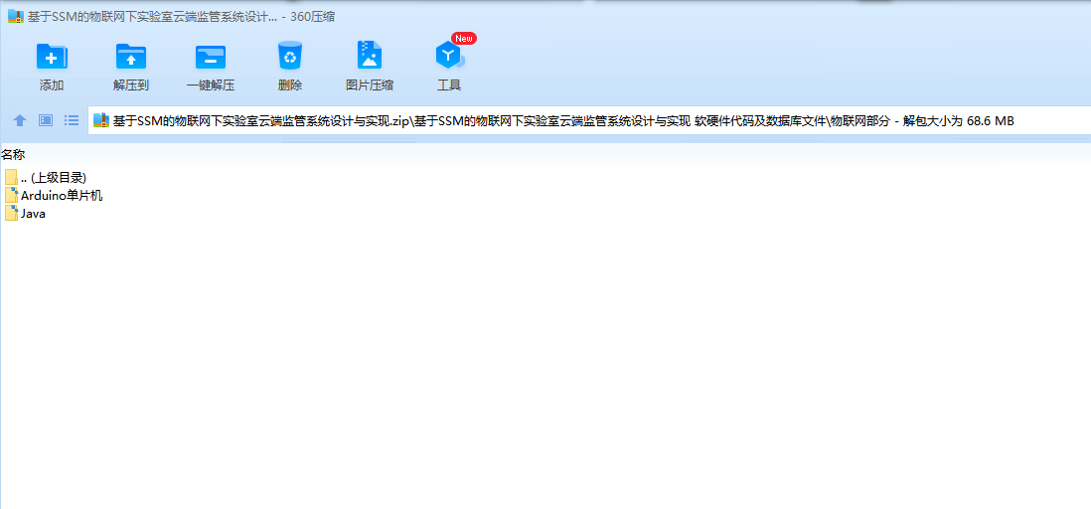Click the 添加 (Add) toolbar icon

pyautogui.click(x=53, y=57)
